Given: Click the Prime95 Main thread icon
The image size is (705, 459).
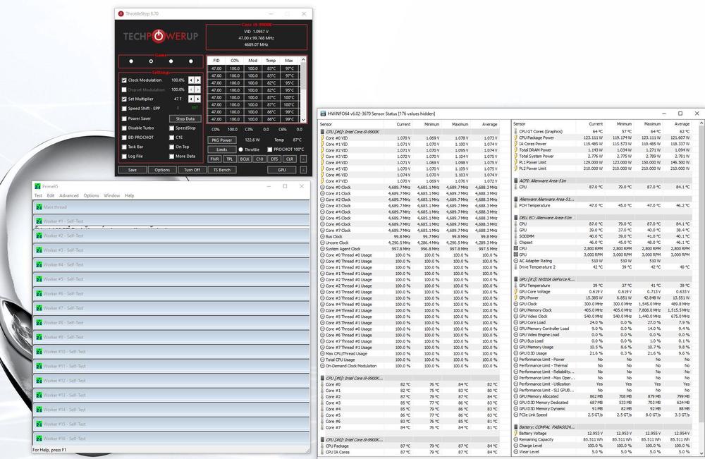Looking at the screenshot, I should click(38, 207).
